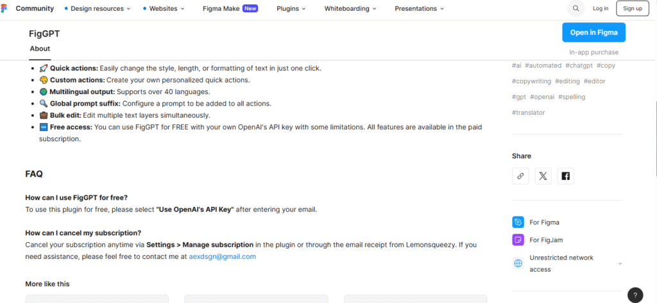This screenshot has width=657, height=303.
Task: Click the aexdsgn@gmail.com email link
Action: (222, 256)
